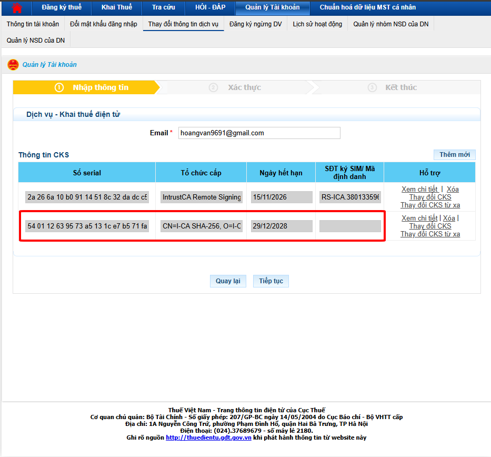Switch to Thông tin tài khoản tab
The image size is (491, 457).
(33, 24)
